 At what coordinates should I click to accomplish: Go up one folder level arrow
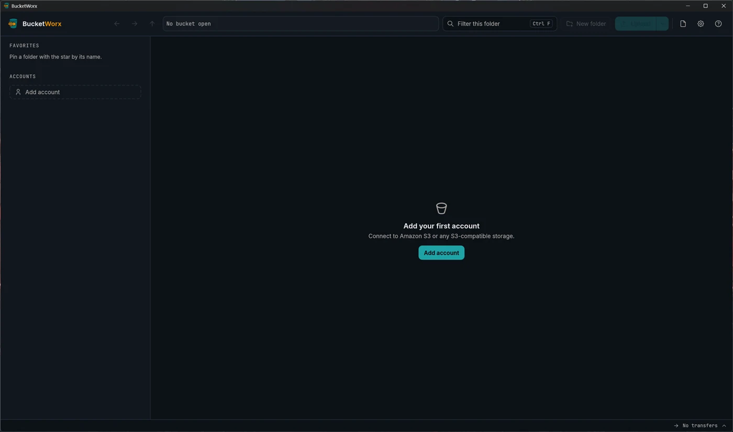(152, 24)
